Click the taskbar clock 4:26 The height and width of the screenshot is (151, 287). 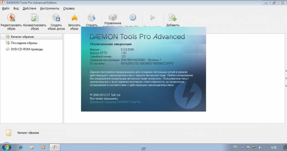point(274,147)
